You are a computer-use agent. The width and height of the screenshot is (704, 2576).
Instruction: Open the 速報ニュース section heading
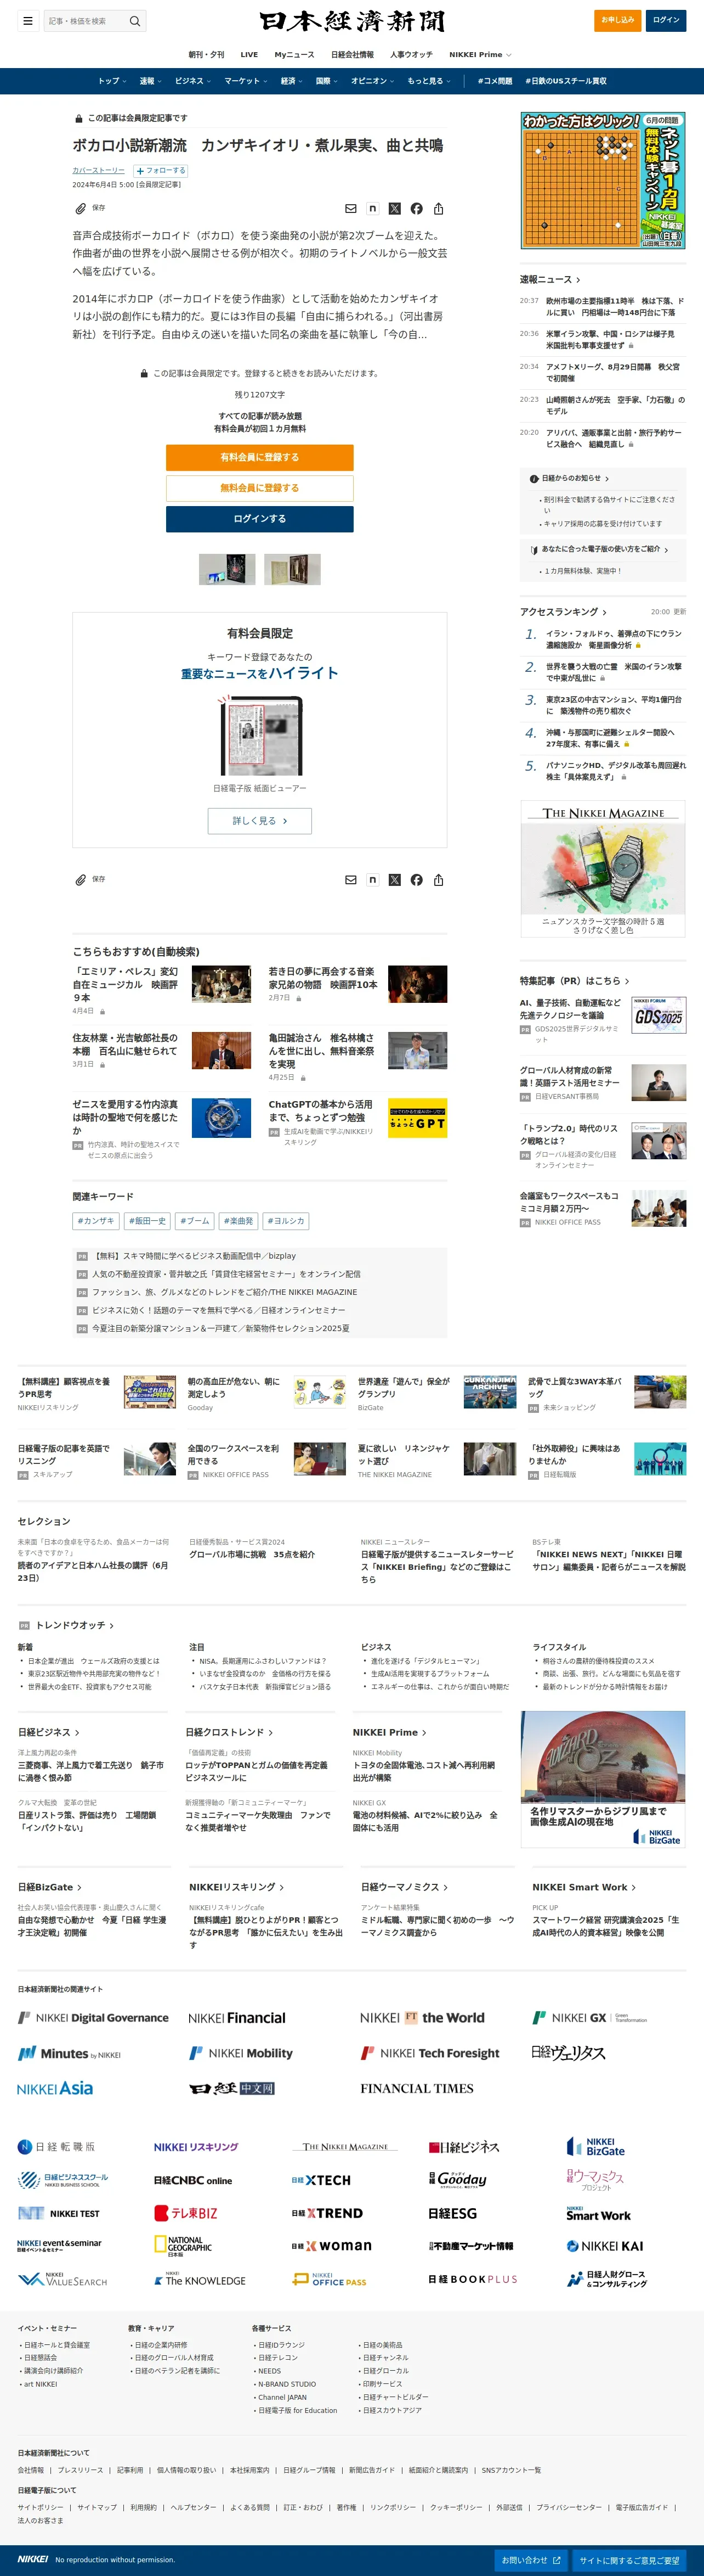pyautogui.click(x=549, y=280)
